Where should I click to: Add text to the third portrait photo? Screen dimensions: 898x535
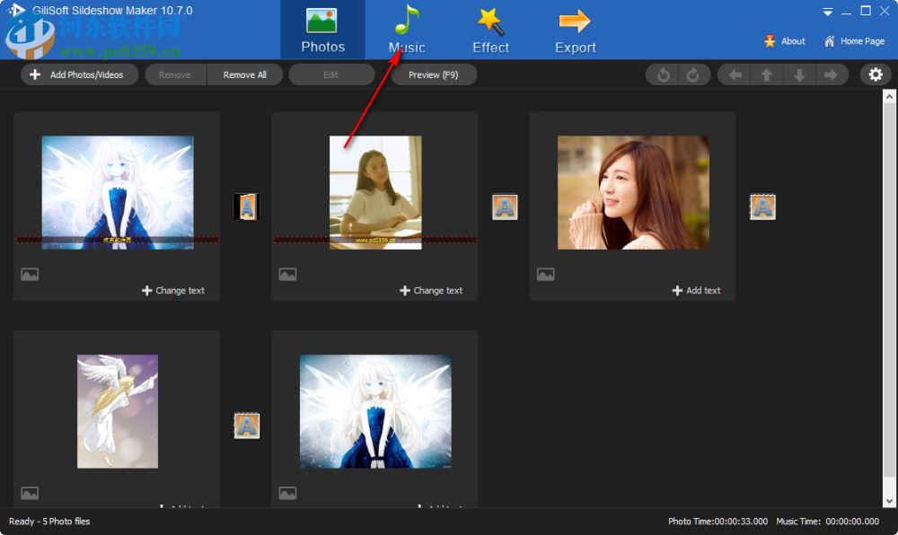697,290
